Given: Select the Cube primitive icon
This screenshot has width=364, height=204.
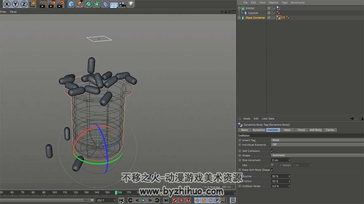Looking at the screenshot, I should [71, 4].
